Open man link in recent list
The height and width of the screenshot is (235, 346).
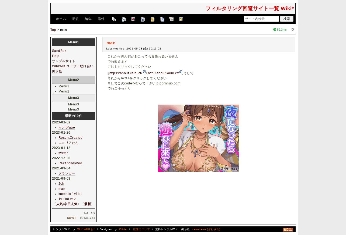62,189
